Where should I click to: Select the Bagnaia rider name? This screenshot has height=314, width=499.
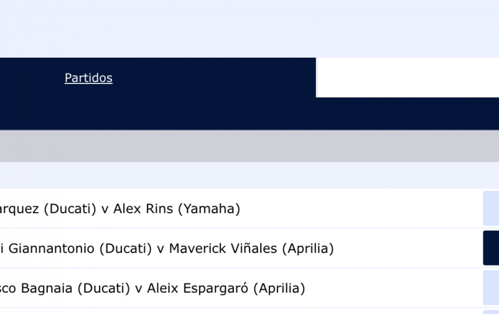(44, 288)
